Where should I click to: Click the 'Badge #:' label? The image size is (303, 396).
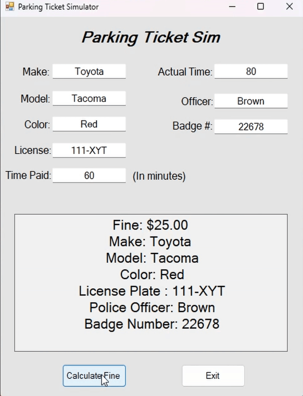tap(192, 126)
